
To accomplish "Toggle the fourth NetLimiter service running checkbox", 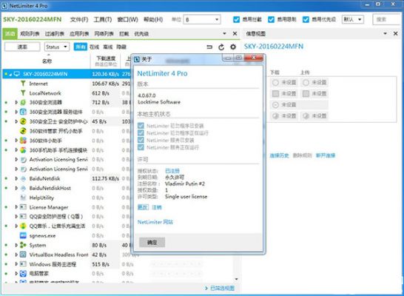I will (x=141, y=147).
